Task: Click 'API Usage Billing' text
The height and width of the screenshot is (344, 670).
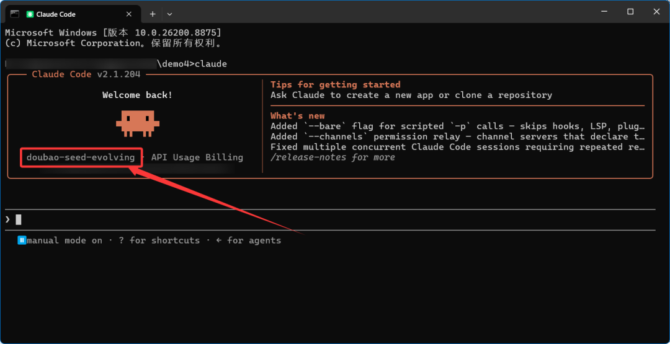Action: [x=197, y=157]
